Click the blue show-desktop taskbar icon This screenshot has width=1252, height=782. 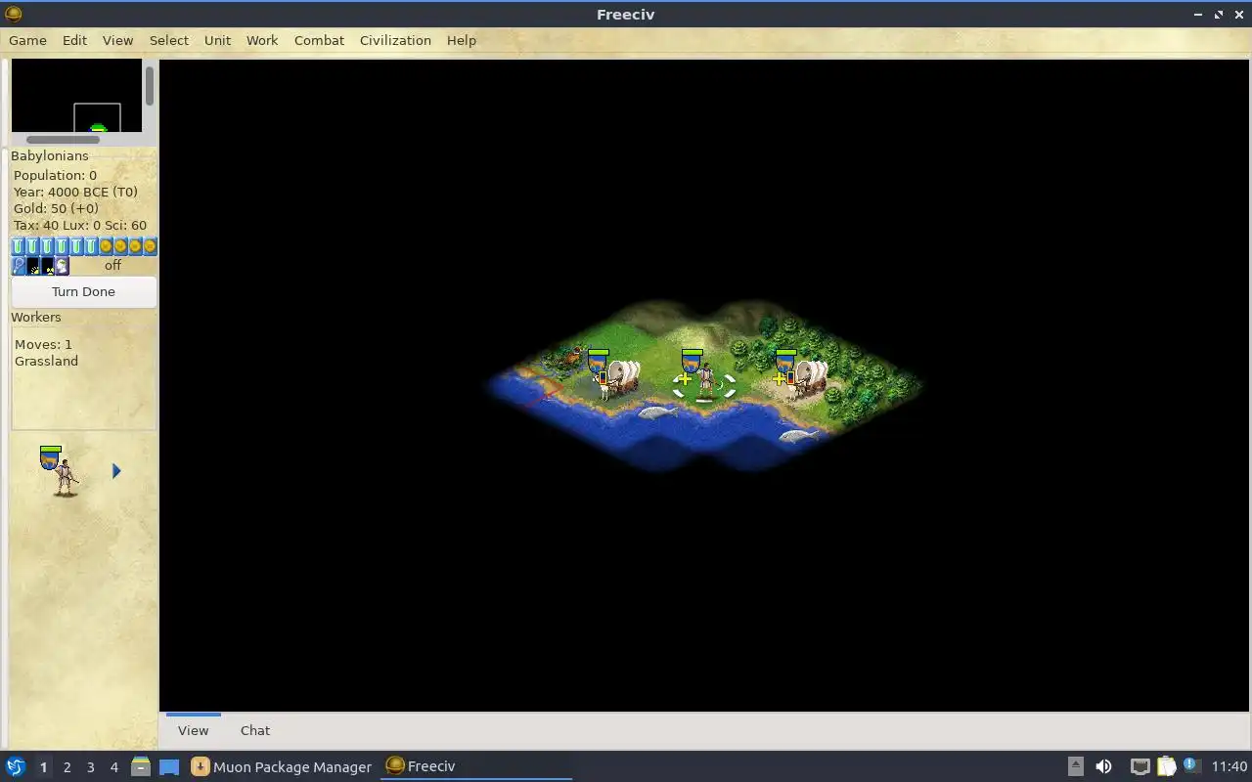[169, 766]
